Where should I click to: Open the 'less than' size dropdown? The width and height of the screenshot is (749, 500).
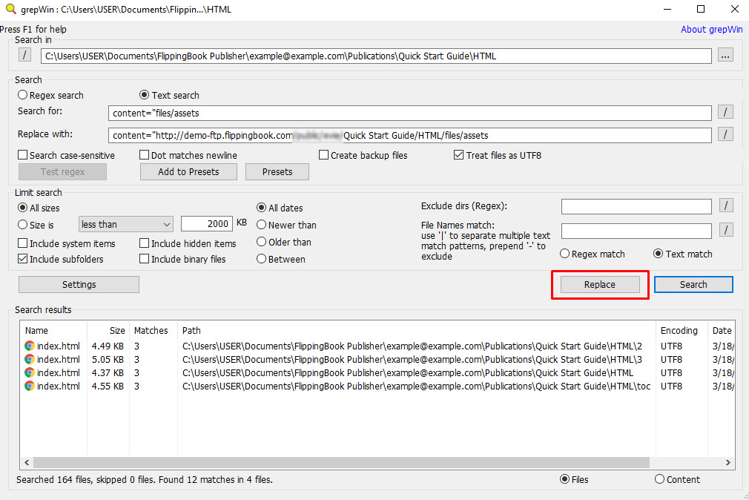(125, 224)
